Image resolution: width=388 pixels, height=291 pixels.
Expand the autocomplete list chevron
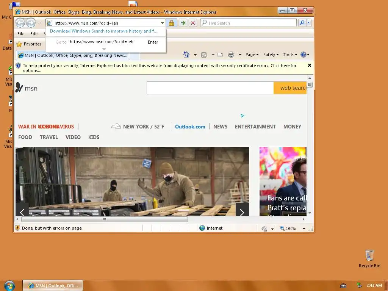(104, 49)
